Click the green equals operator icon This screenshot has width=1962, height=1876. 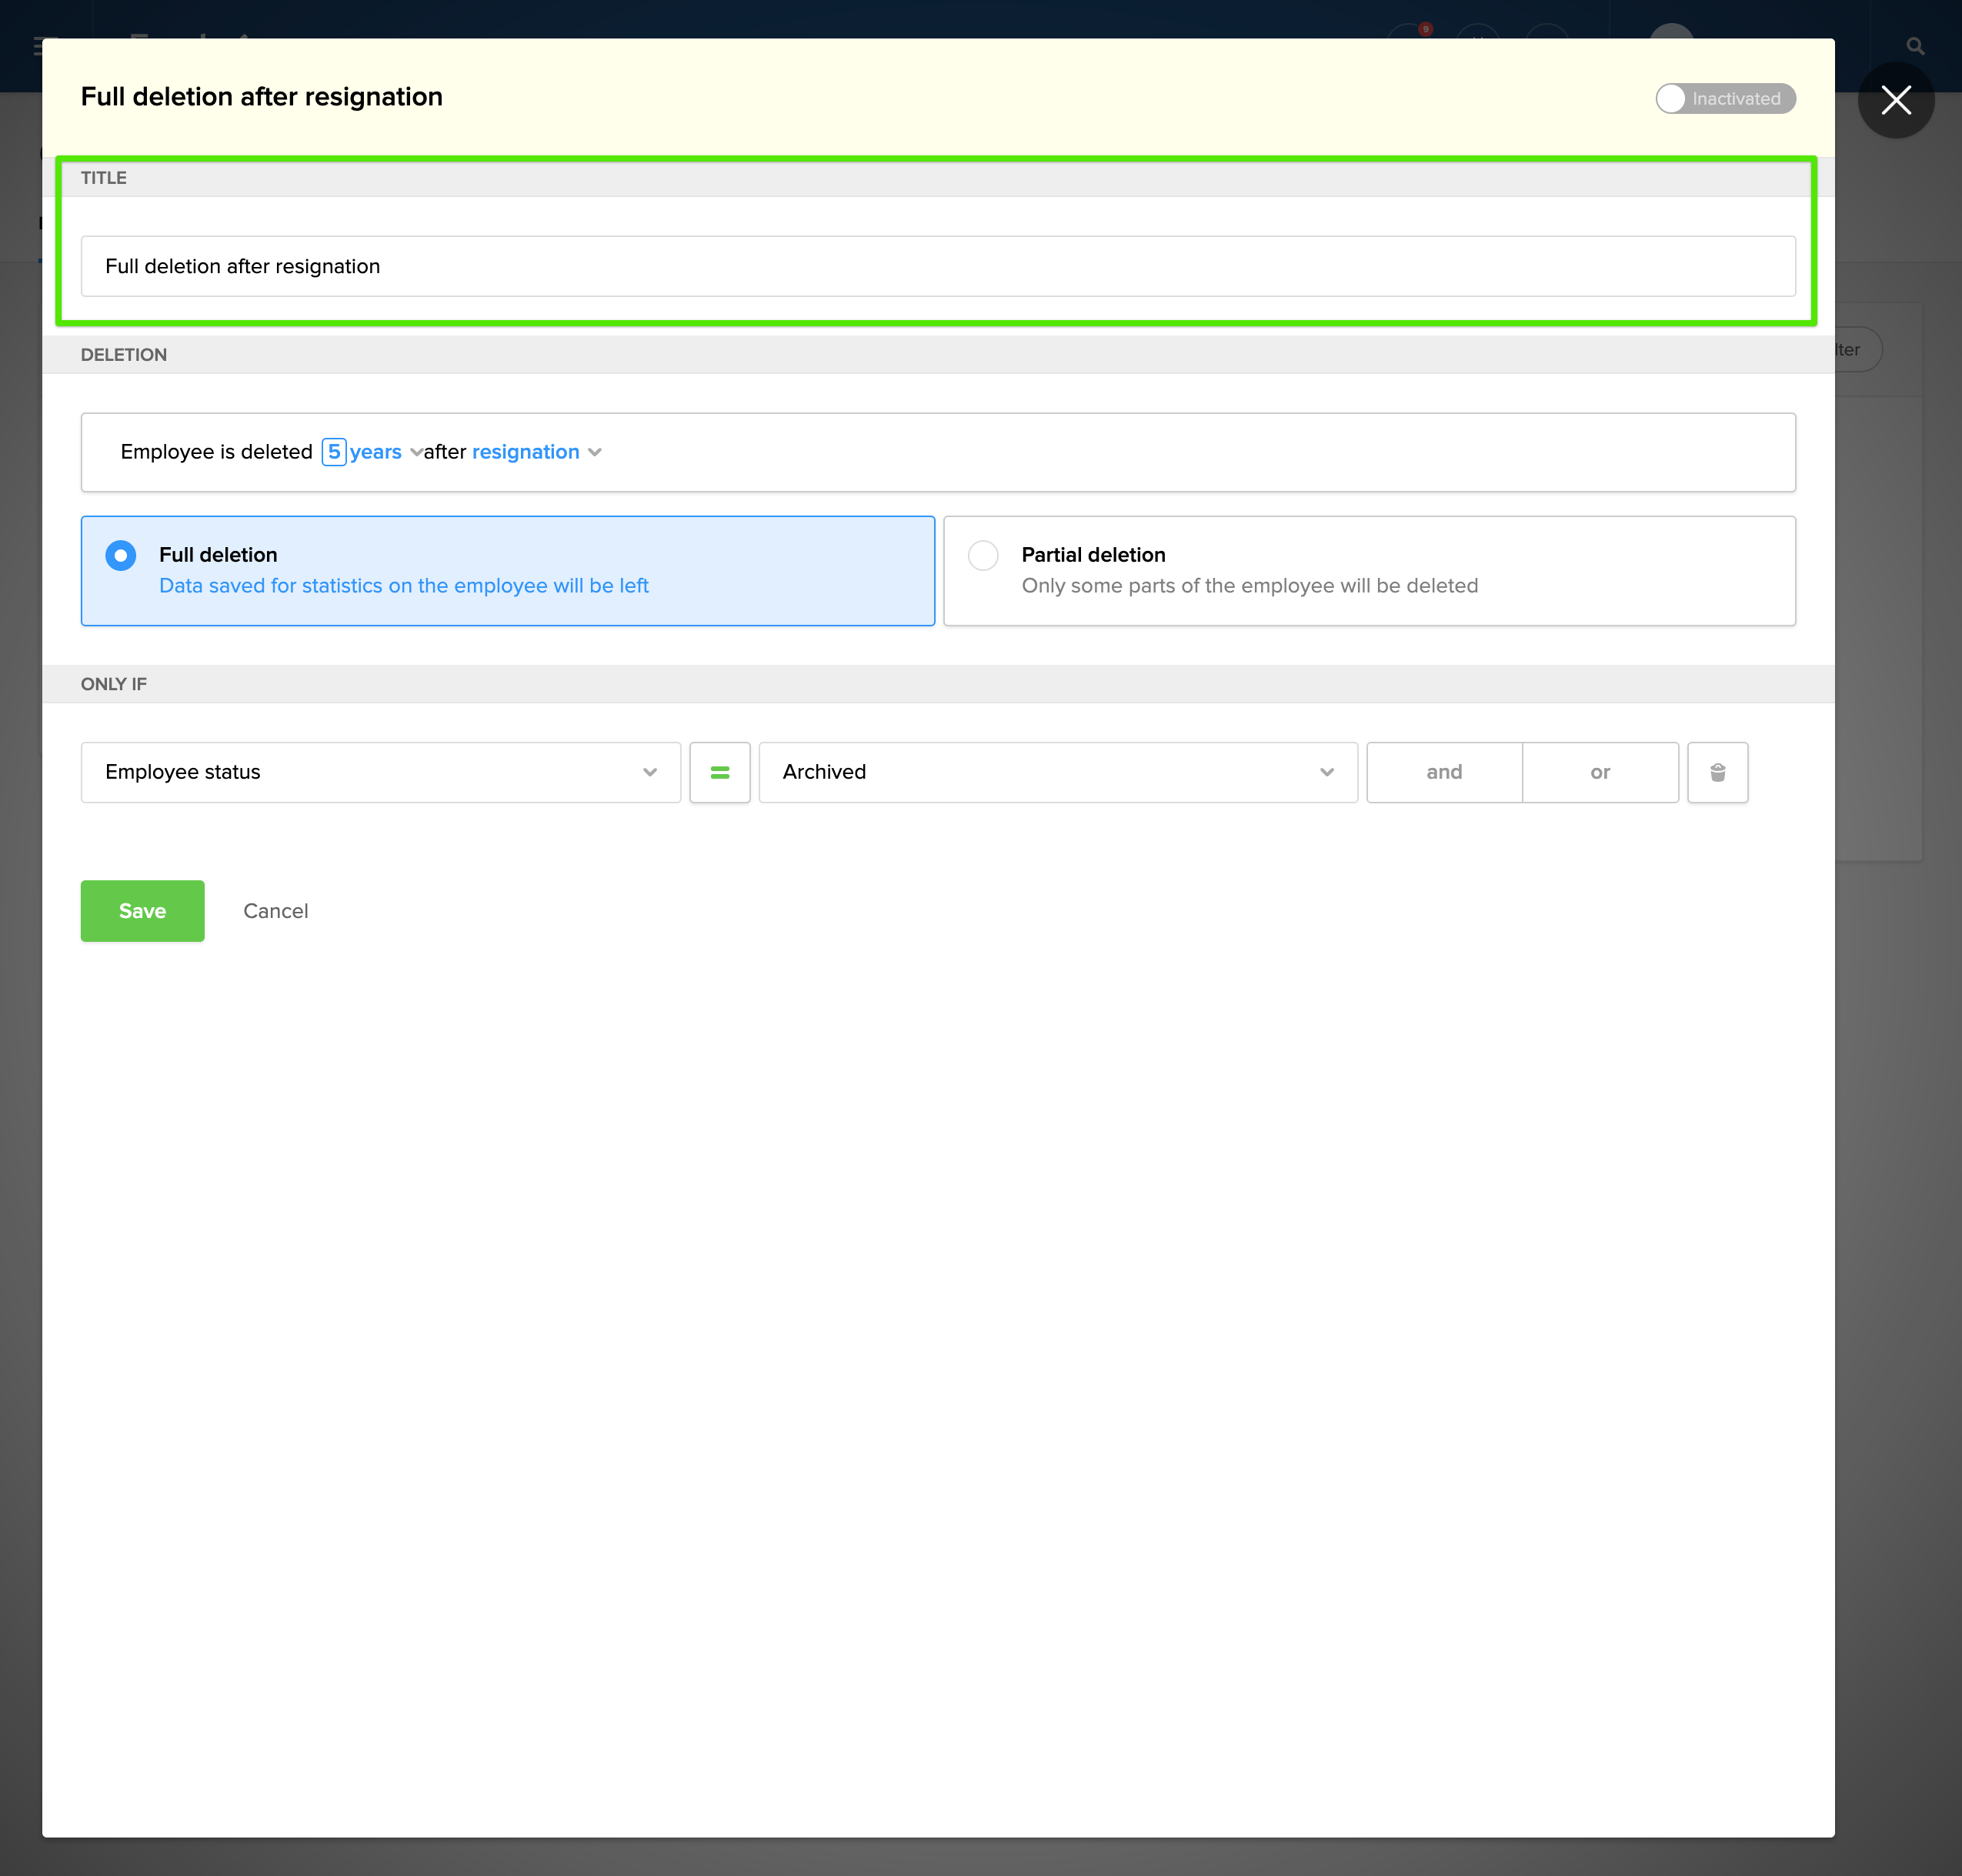[x=719, y=772]
